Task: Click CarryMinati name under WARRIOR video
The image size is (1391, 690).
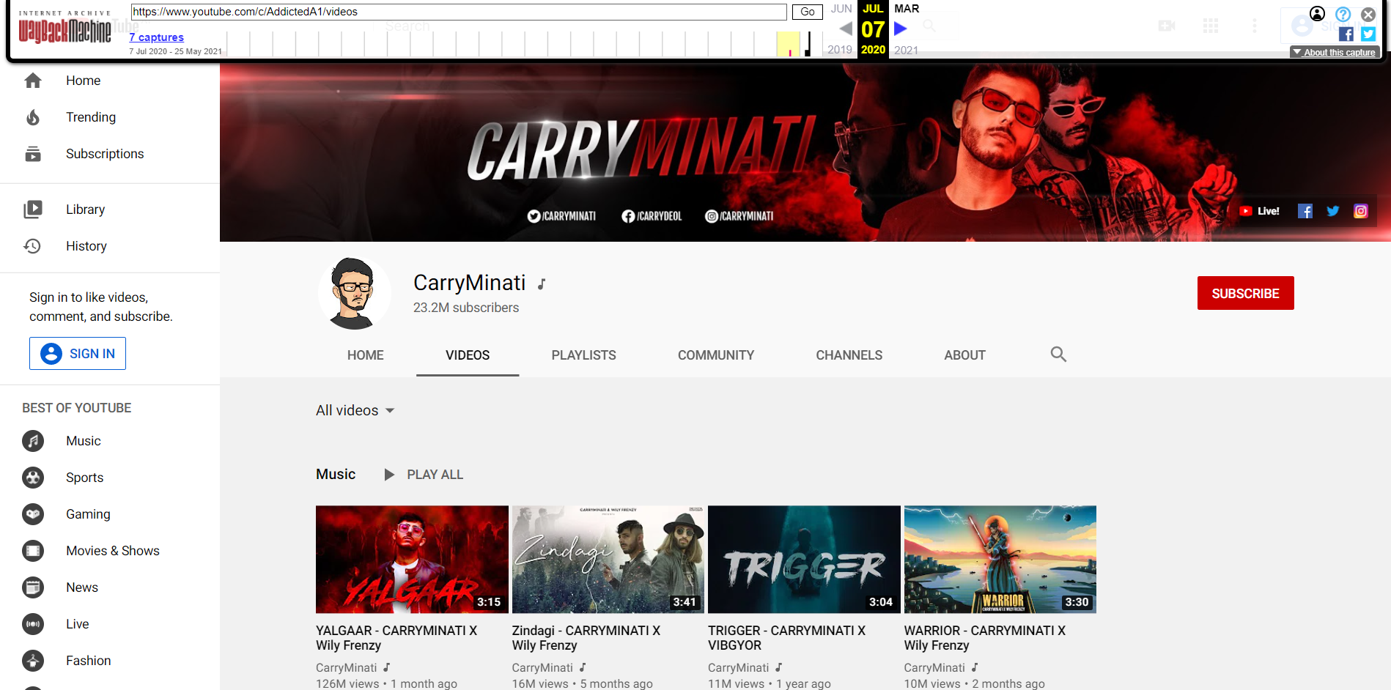Action: (934, 668)
